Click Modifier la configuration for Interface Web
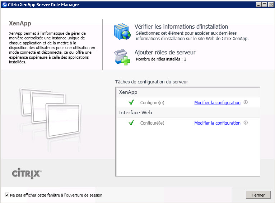 (x=217, y=123)
